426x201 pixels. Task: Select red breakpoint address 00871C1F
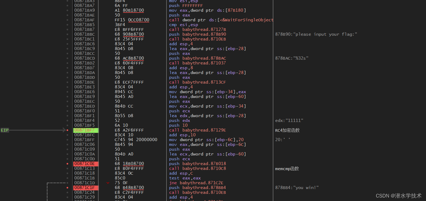86,188
